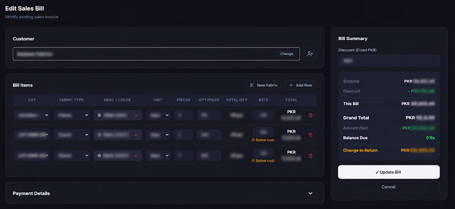Click the Pieces input in the first row
455x209 pixels.
pos(183,115)
